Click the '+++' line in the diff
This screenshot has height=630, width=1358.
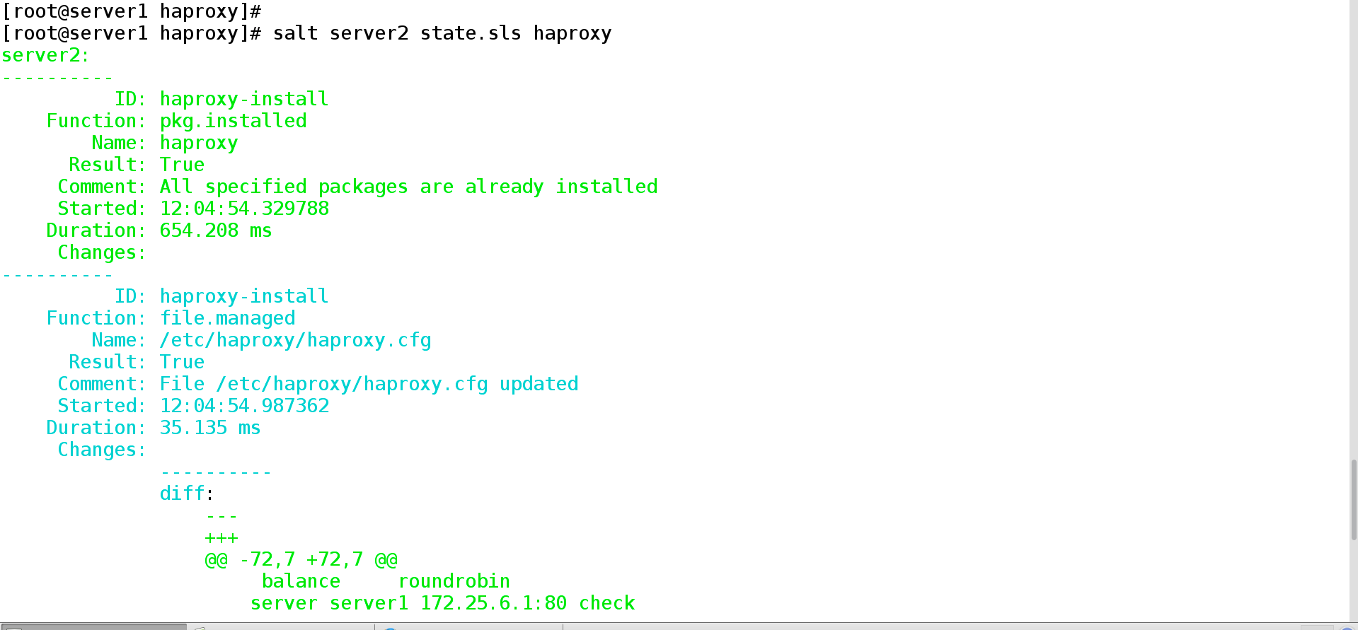221,537
